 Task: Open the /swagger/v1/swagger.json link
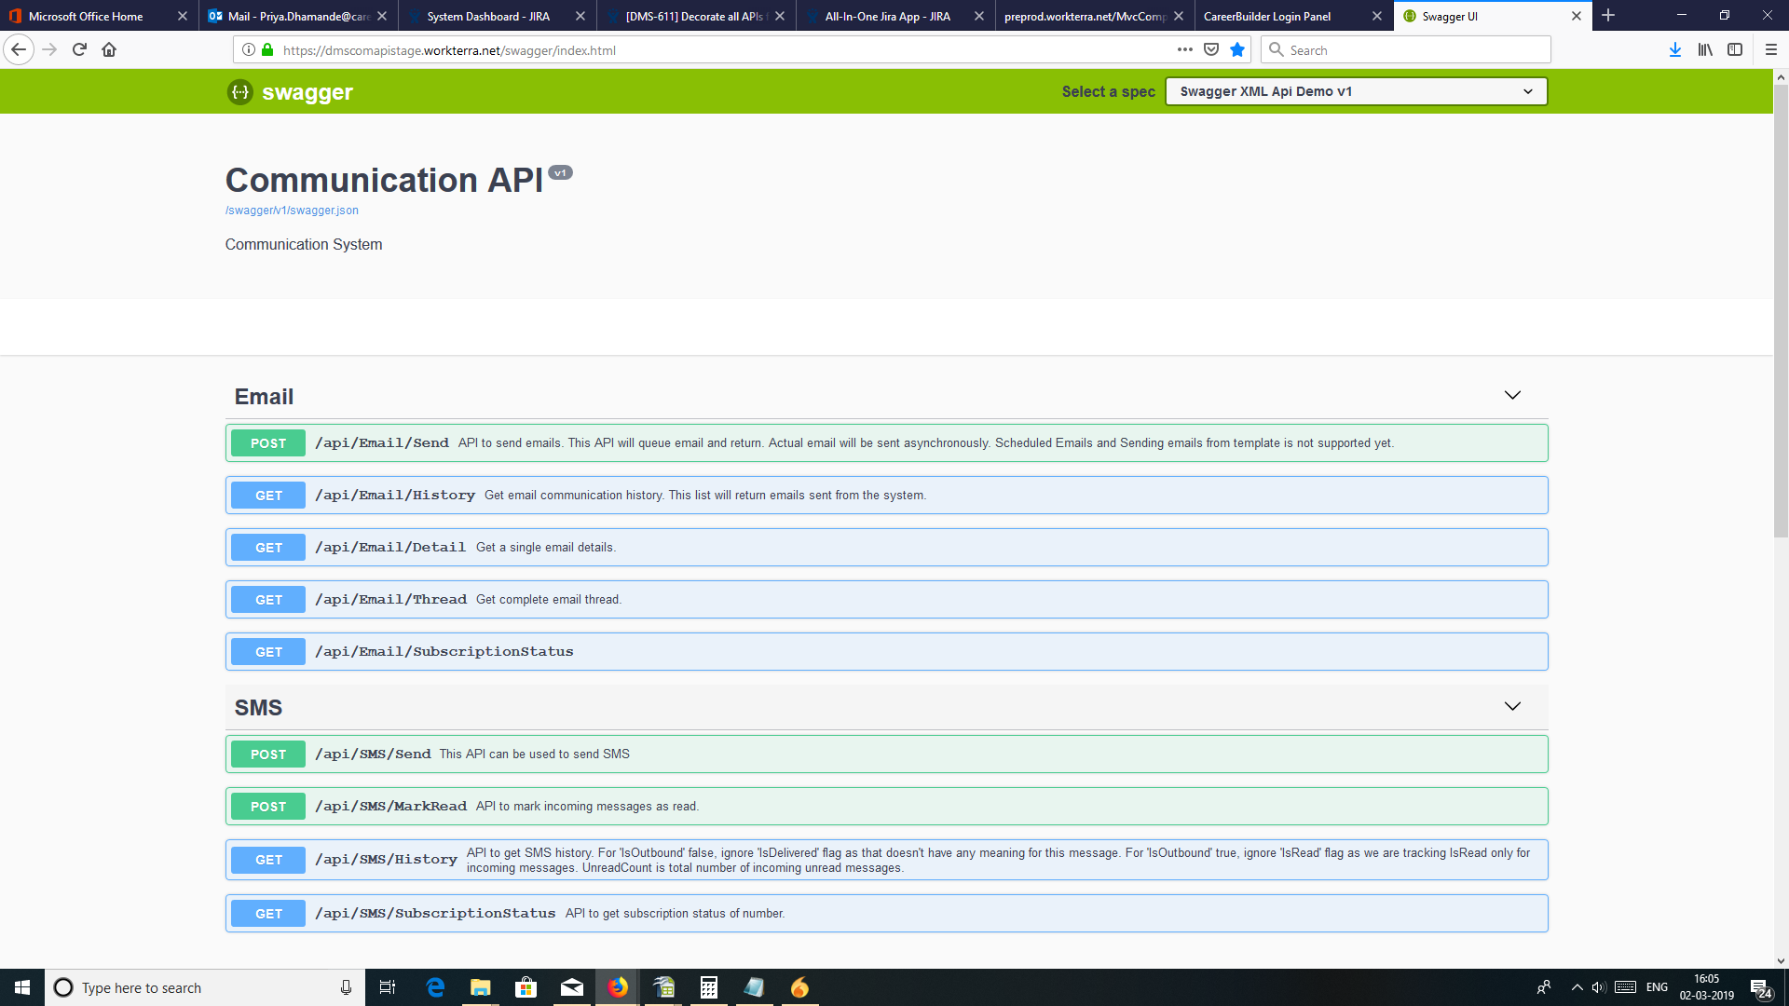click(292, 211)
